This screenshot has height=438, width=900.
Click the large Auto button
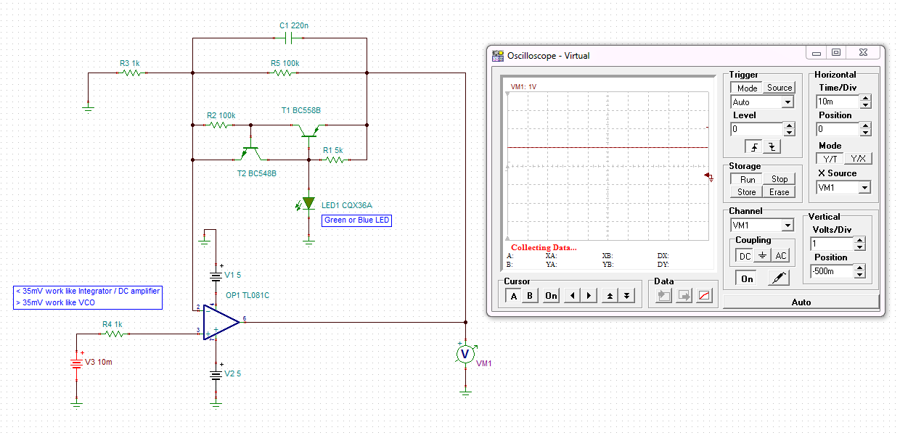(801, 302)
